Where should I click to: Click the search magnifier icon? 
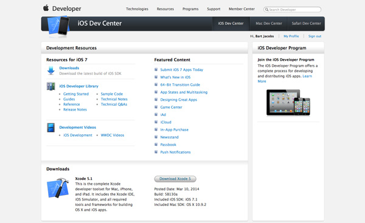[267, 10]
